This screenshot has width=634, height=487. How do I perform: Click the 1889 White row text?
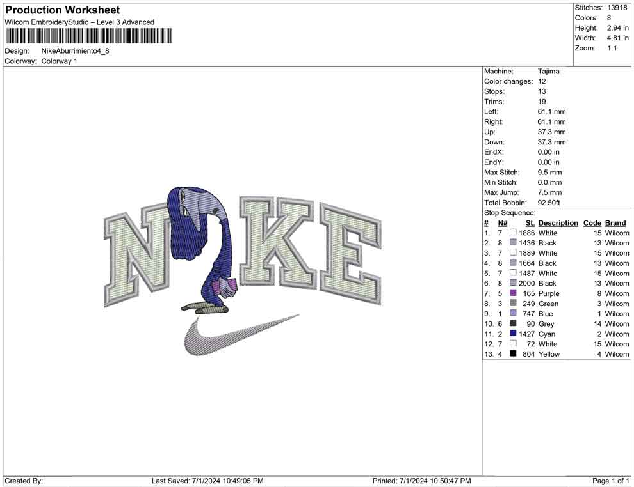click(x=538, y=253)
